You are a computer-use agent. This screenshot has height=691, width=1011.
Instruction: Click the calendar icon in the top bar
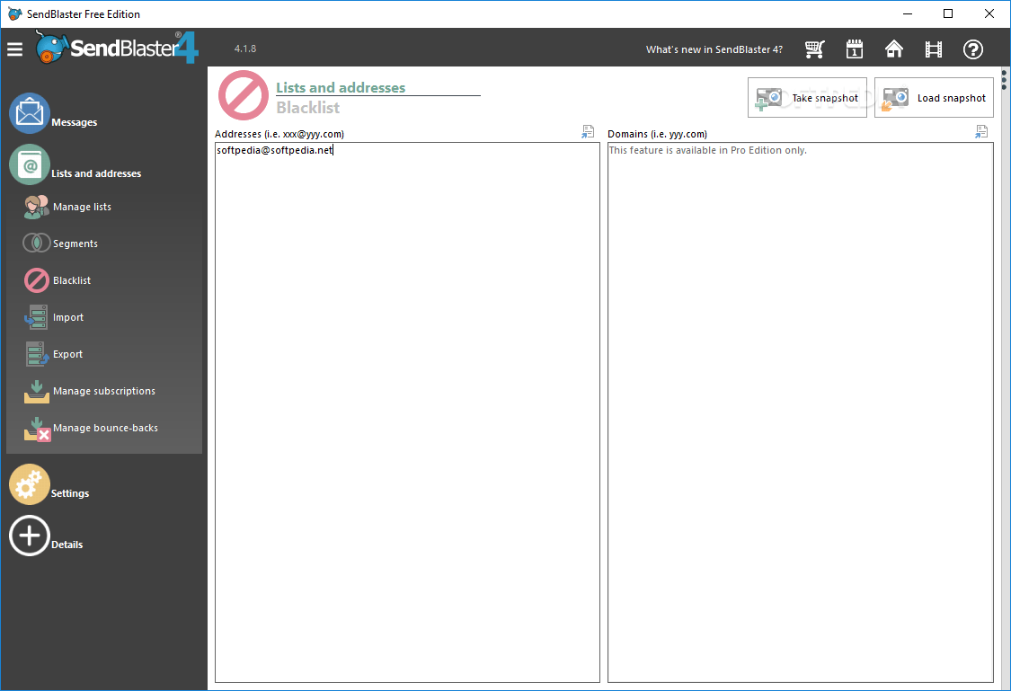coord(854,49)
